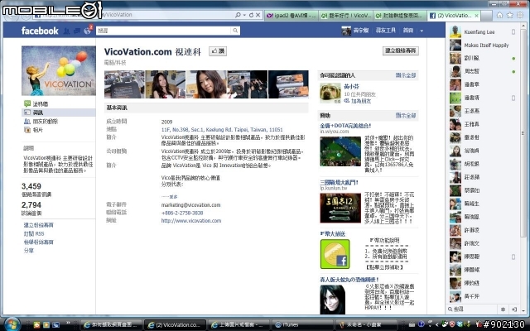530x331 pixels.
Task: Open the first Internet Explorer taskbar window
Action: [x=112, y=324]
